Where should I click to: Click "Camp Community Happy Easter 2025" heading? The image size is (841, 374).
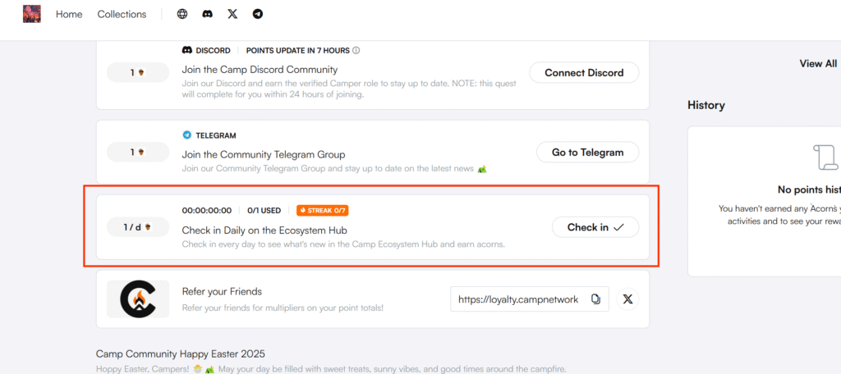[x=180, y=353]
